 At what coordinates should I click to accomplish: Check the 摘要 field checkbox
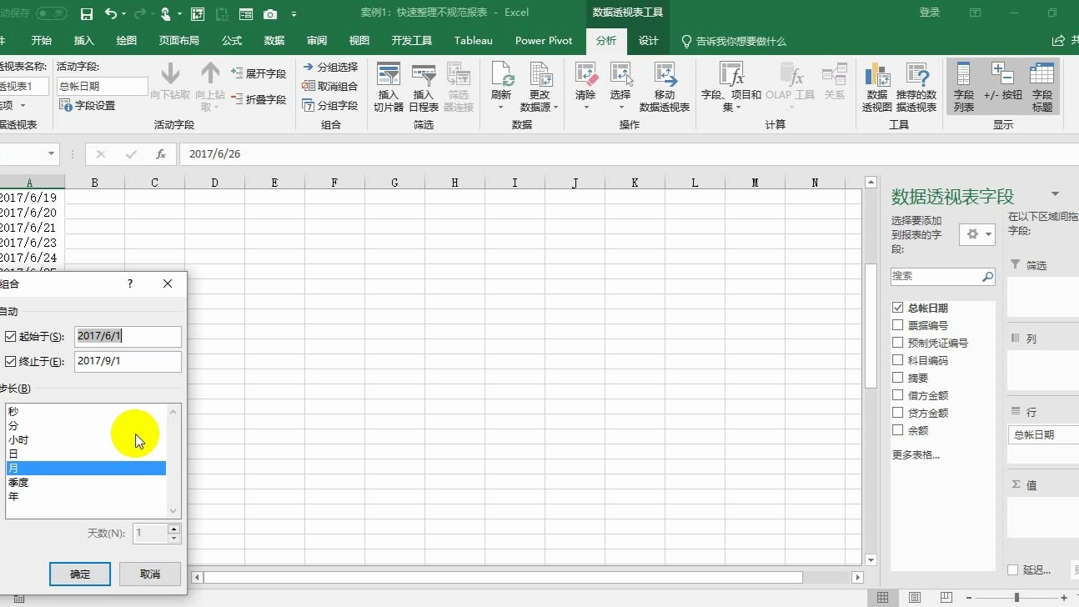[x=898, y=378]
